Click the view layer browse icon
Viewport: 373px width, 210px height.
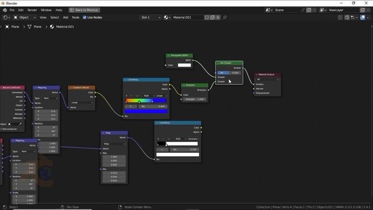coord(323,10)
